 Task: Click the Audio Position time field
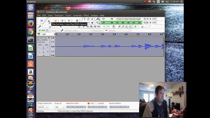coord(119,107)
